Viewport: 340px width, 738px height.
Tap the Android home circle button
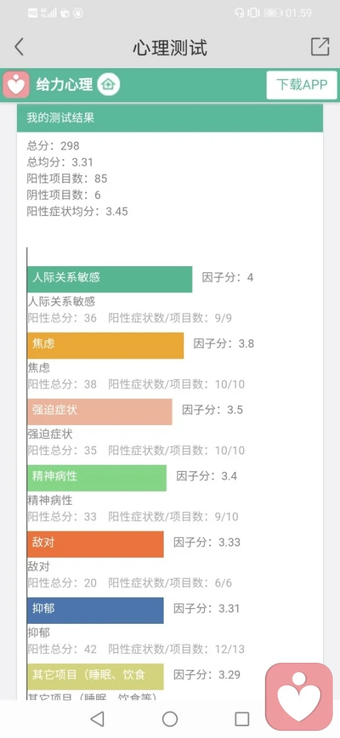pyautogui.click(x=170, y=719)
